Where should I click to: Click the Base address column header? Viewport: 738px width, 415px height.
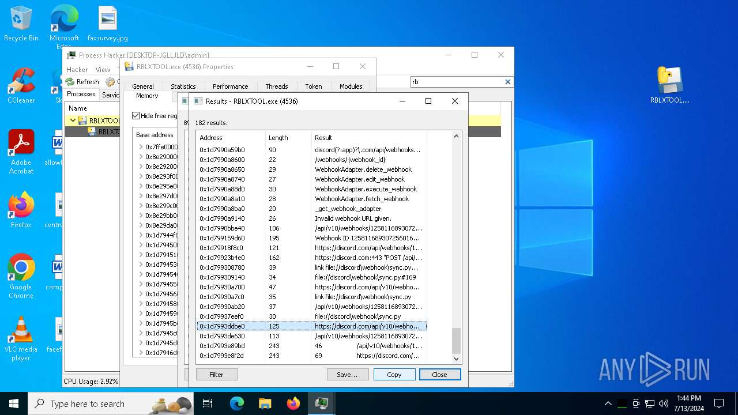[x=155, y=135]
